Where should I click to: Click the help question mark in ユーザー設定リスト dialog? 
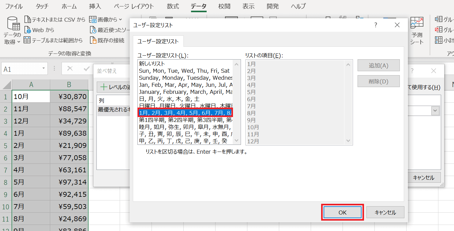click(376, 25)
